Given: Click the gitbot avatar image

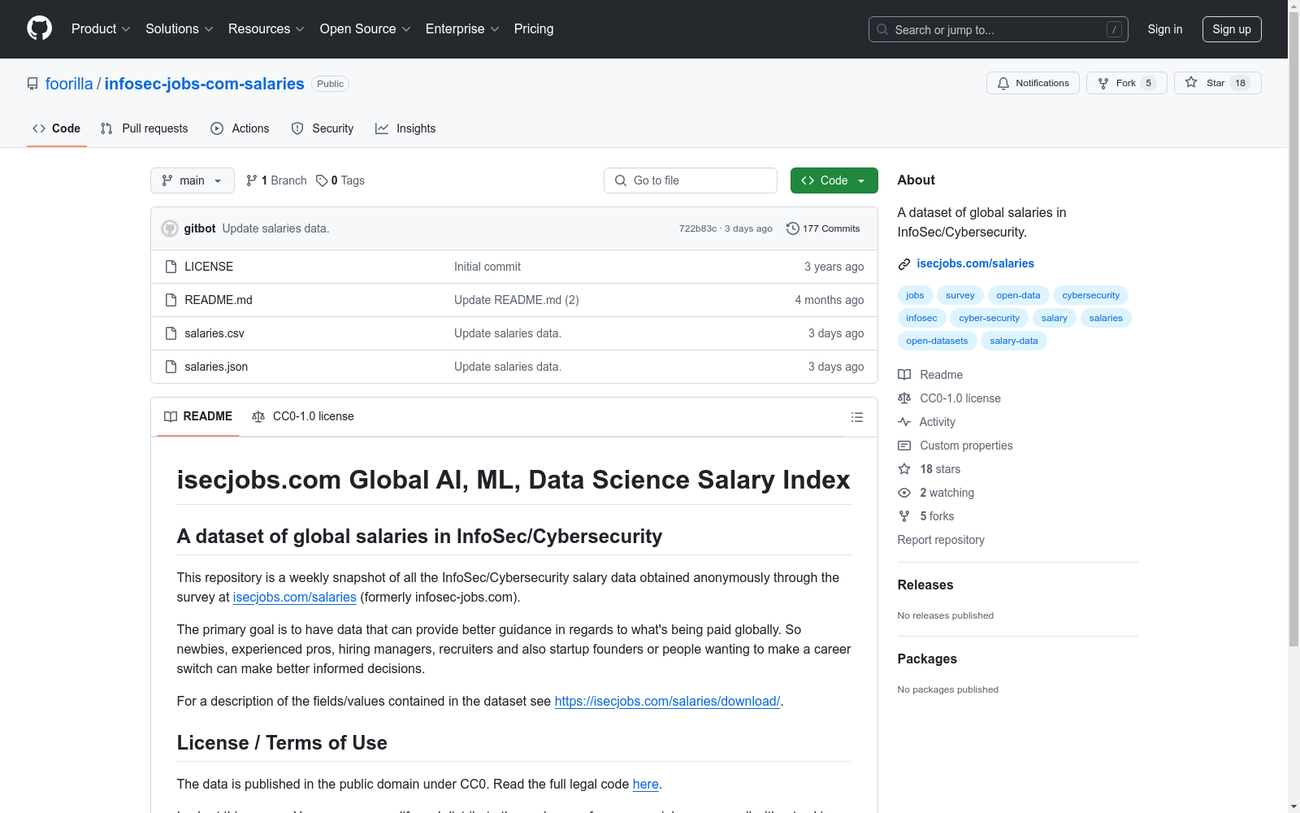Looking at the screenshot, I should 170,228.
